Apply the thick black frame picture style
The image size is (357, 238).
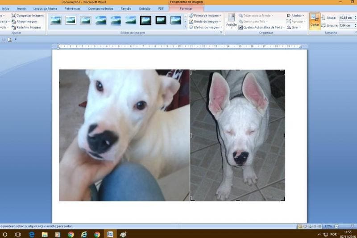pyautogui.click(x=145, y=20)
